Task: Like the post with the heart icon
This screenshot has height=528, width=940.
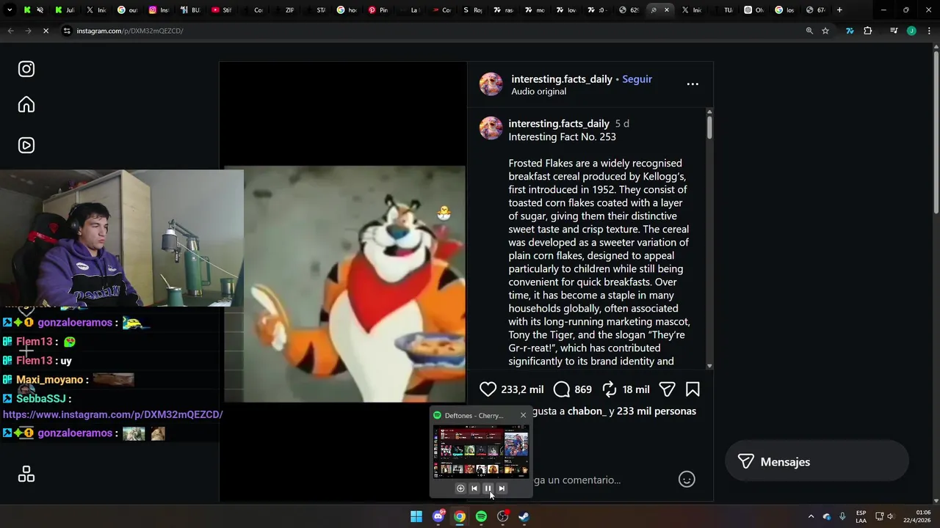Action: point(488,389)
